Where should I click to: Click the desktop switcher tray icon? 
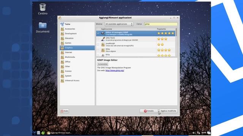pyautogui.click(x=209, y=133)
